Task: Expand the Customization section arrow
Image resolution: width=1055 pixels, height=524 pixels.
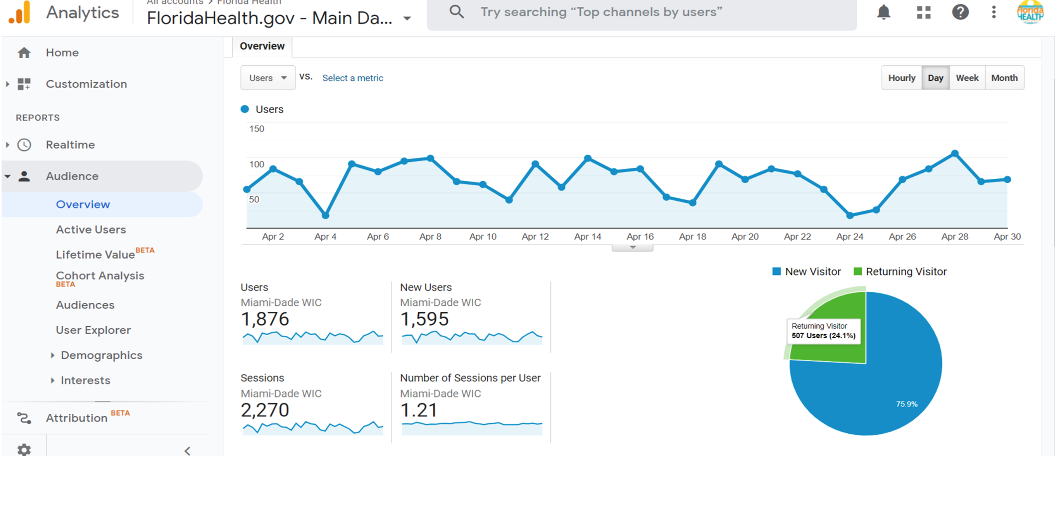Action: tap(7, 84)
